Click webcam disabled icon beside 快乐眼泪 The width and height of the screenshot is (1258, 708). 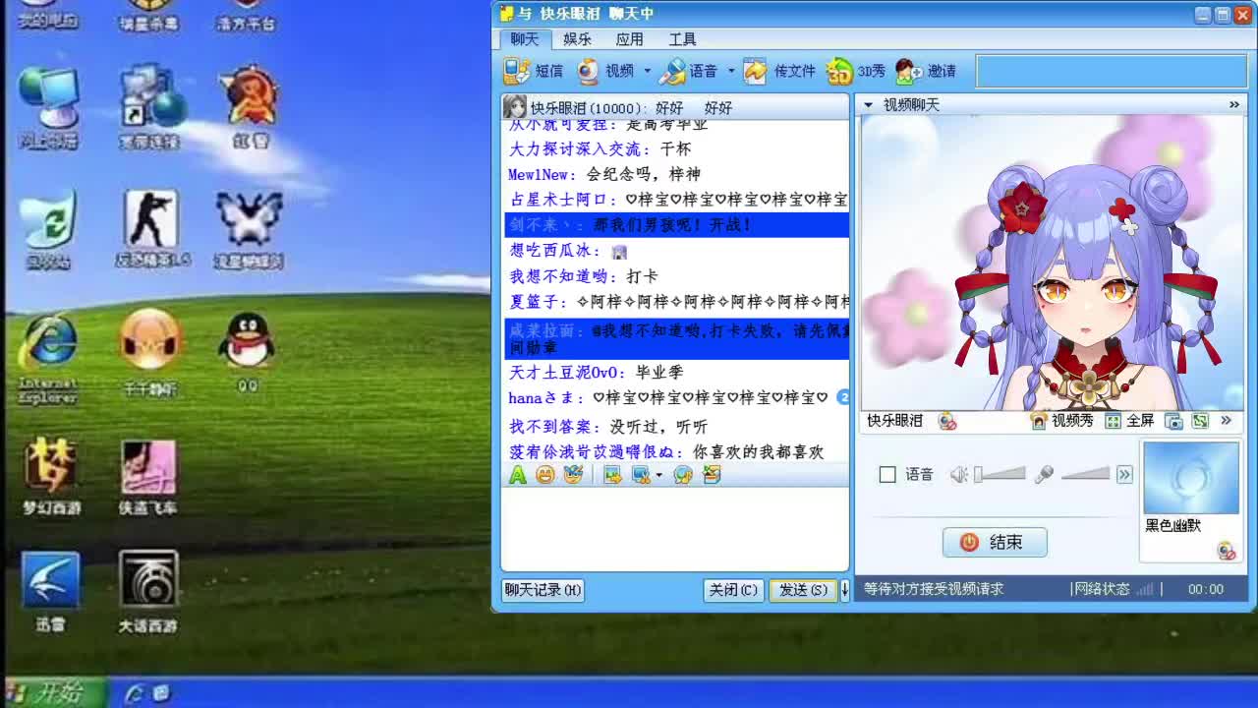click(x=947, y=421)
